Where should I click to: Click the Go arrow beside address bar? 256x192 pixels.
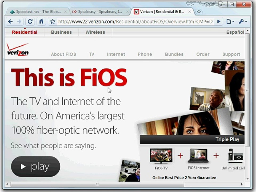(x=219, y=21)
